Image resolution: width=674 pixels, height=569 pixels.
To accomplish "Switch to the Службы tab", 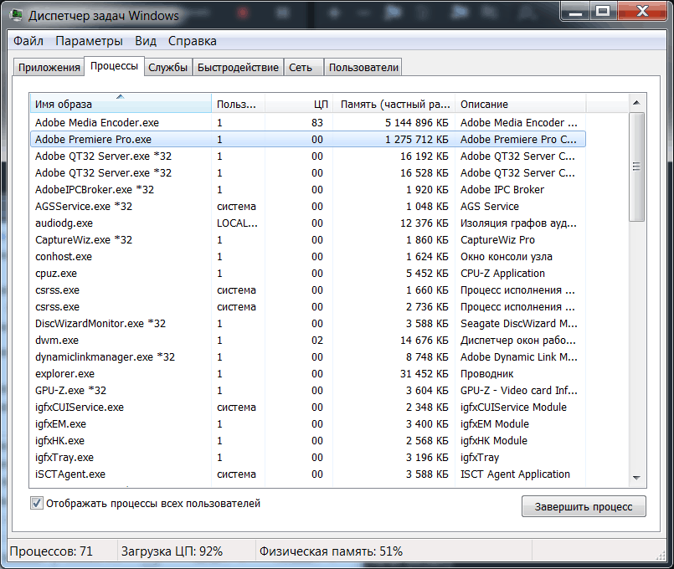I will tap(167, 68).
